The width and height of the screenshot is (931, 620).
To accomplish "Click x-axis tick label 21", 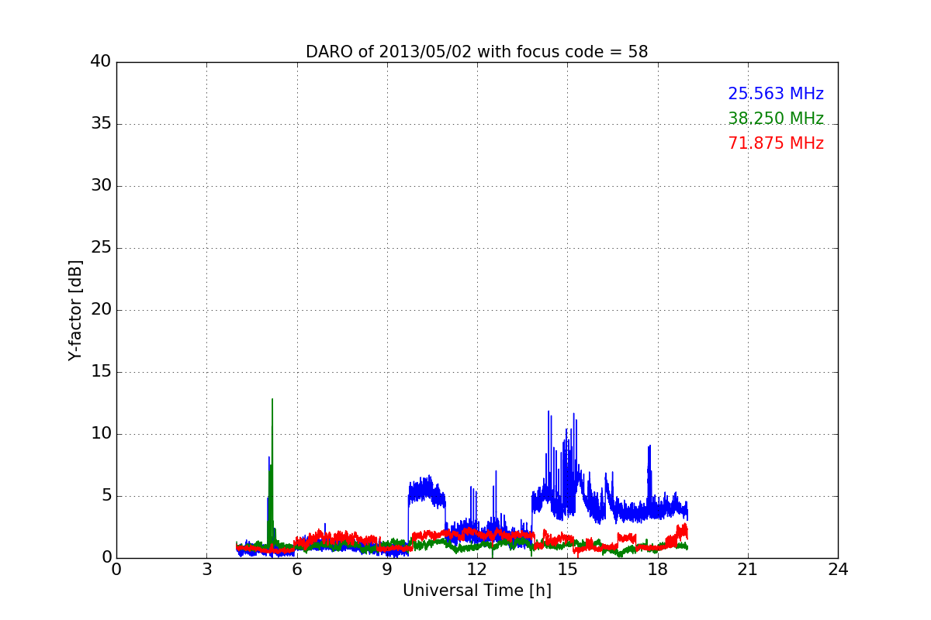I will coord(748,569).
